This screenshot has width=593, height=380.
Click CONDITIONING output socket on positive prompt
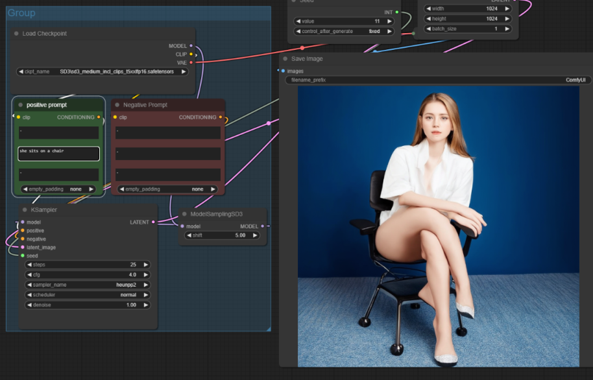click(x=99, y=117)
